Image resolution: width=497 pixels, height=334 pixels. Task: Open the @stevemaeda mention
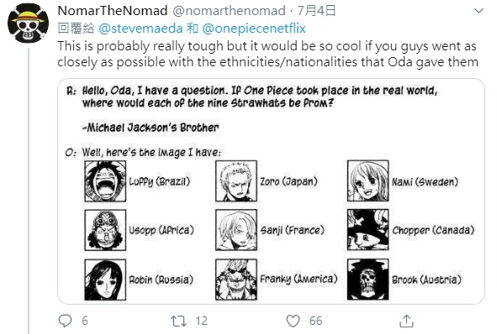(140, 29)
